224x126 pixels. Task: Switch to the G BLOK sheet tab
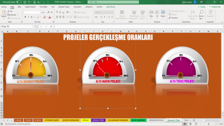coord(19,120)
